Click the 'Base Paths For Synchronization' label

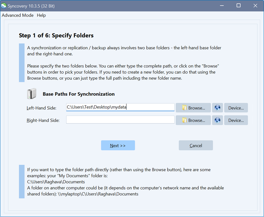click(x=79, y=94)
